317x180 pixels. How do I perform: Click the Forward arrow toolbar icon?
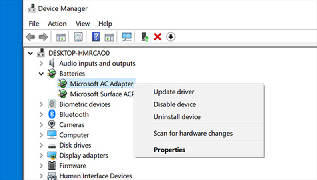(x=43, y=37)
